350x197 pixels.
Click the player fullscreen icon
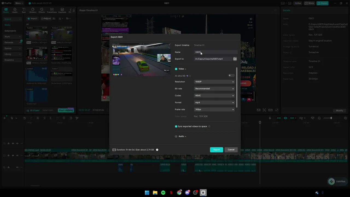pyautogui.click(x=277, y=110)
